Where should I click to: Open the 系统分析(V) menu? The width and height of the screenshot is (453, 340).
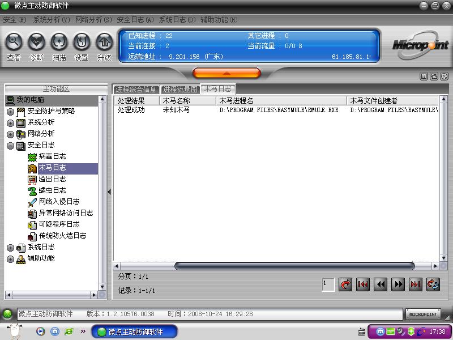[x=51, y=20]
